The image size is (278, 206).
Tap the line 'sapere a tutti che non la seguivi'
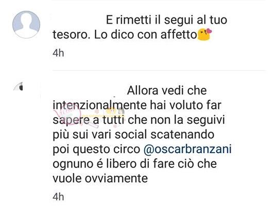139,120
